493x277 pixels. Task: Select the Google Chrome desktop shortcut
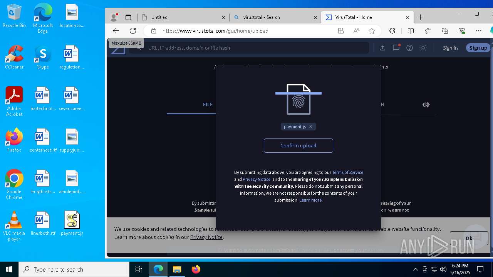(x=14, y=185)
